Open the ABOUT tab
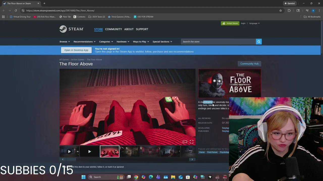 129,29
